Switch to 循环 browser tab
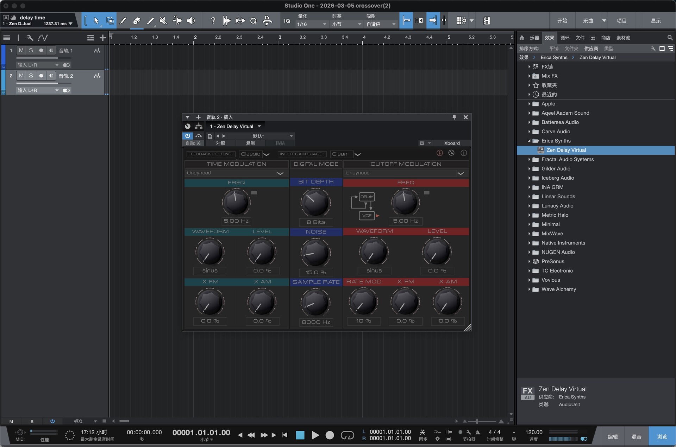Viewport: 676px width, 447px height. click(565, 38)
